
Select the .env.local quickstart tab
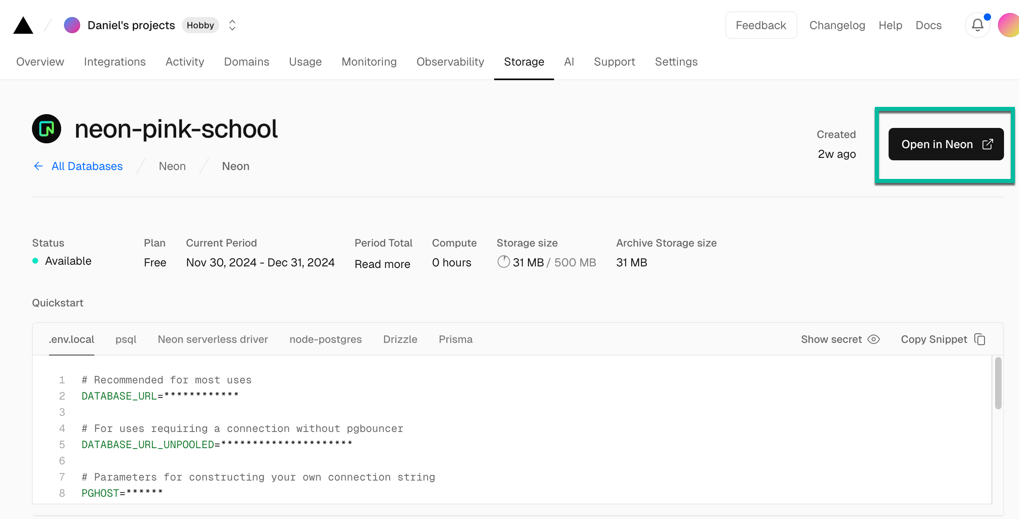(72, 339)
